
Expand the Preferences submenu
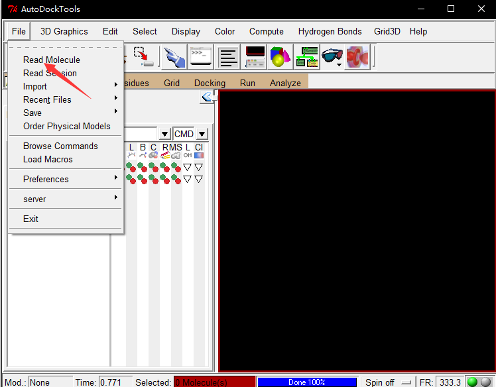pyautogui.click(x=66, y=179)
